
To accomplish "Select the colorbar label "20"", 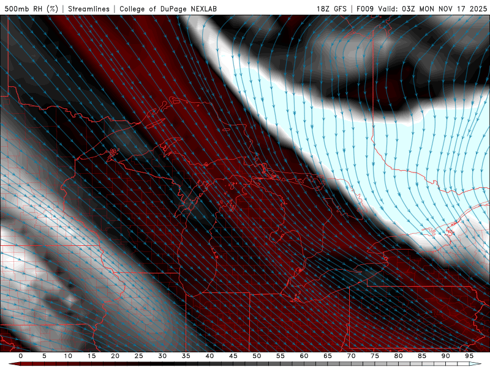I will pos(115,356).
